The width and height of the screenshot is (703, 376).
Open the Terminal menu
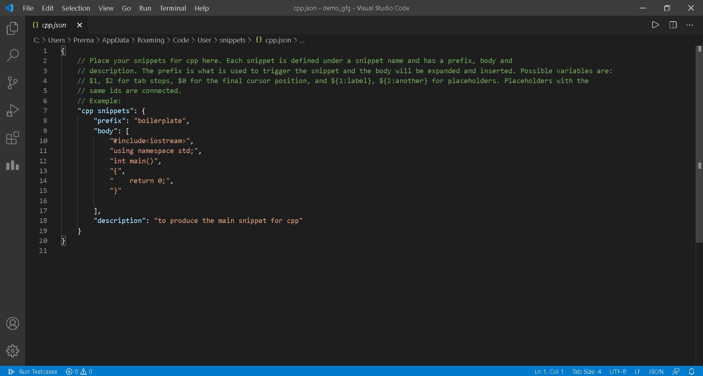[172, 8]
